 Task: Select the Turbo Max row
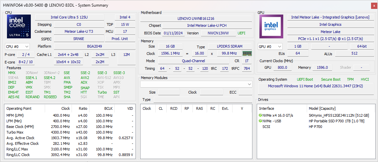click(70, 132)
